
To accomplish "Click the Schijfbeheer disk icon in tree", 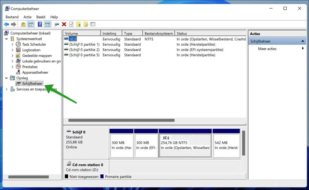I will 18,84.
